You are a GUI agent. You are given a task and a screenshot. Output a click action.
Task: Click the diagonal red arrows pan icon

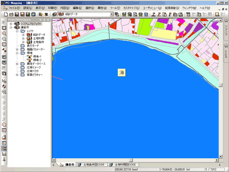point(4,50)
